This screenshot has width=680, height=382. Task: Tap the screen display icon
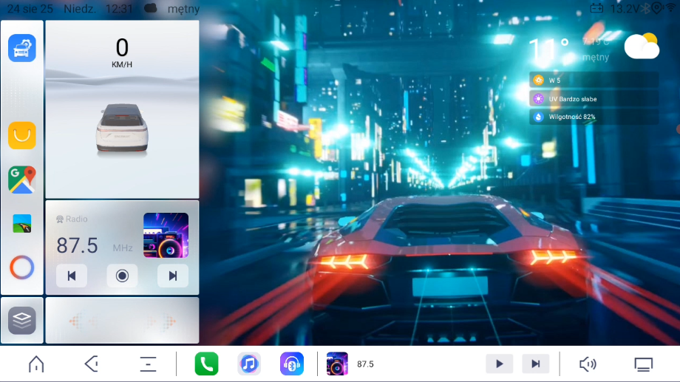[x=644, y=364]
